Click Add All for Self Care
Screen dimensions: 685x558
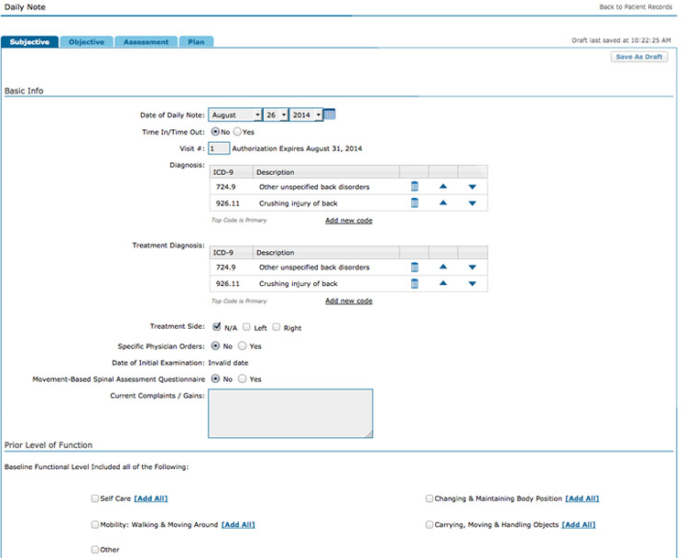click(x=151, y=498)
